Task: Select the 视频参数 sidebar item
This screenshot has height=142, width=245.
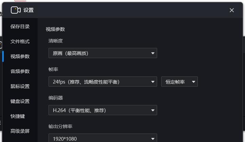Action: coord(20,56)
